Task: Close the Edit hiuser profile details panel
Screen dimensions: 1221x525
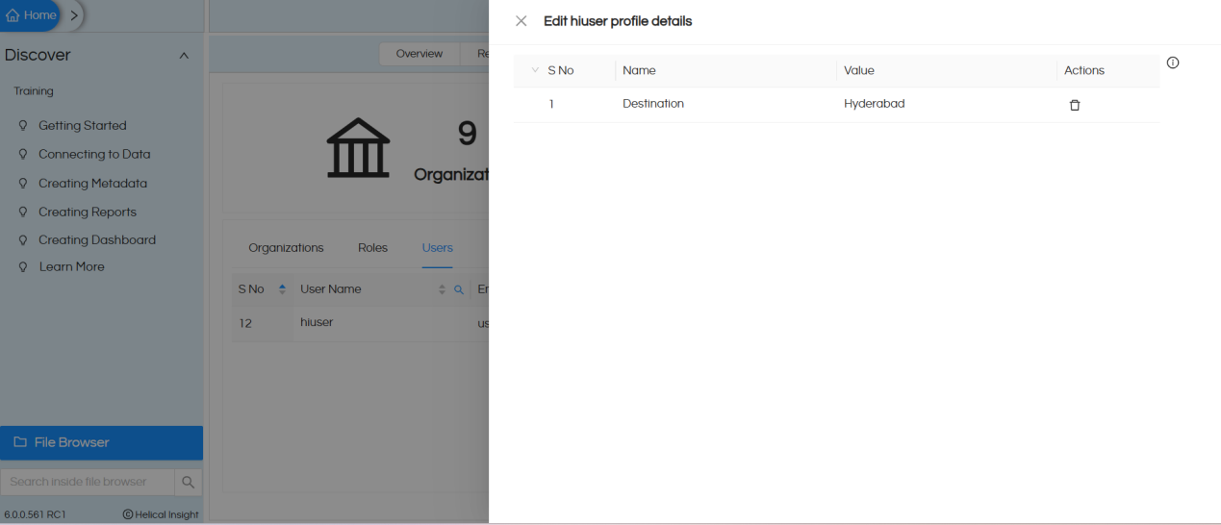Action: click(521, 21)
